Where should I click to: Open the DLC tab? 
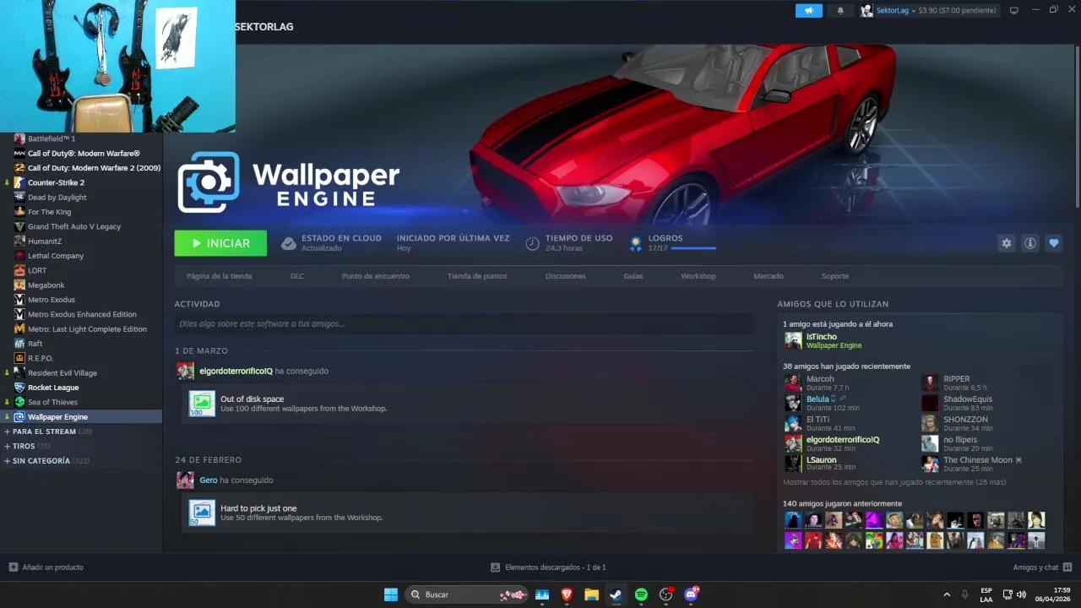pyautogui.click(x=297, y=276)
